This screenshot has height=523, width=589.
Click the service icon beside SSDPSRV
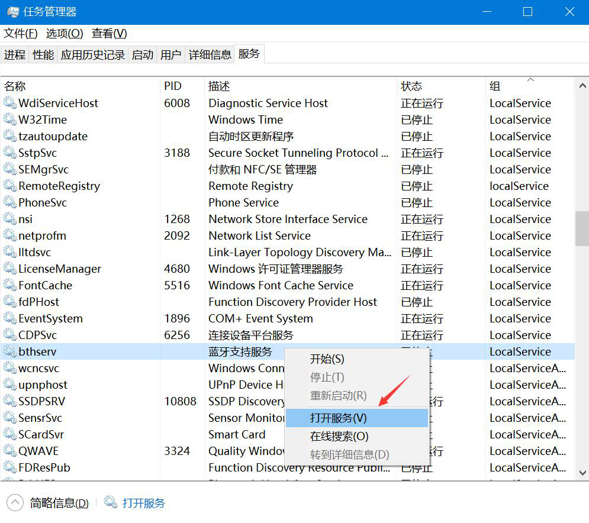(10, 401)
